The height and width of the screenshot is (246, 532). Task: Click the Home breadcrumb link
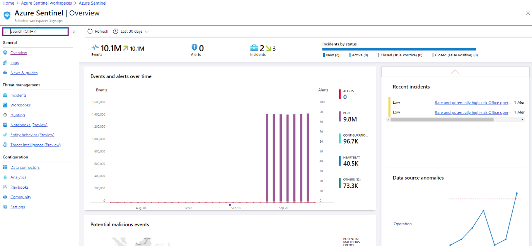8,3
